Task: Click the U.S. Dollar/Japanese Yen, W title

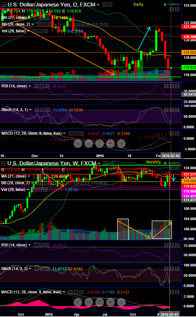Action: (52, 163)
